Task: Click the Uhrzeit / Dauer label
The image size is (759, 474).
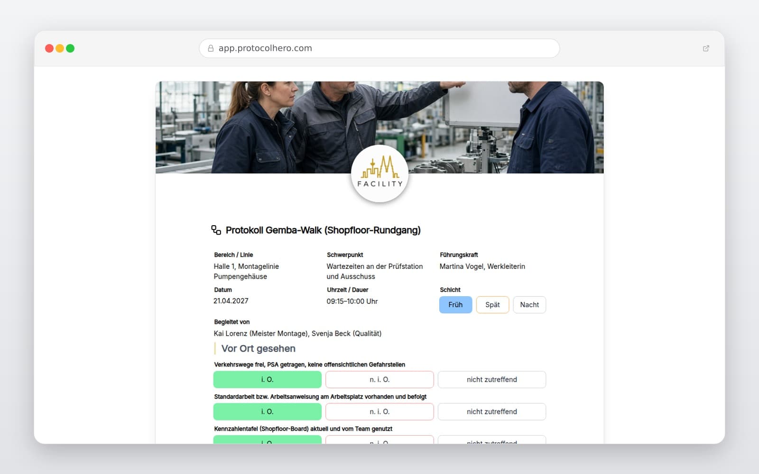Action: click(x=348, y=290)
